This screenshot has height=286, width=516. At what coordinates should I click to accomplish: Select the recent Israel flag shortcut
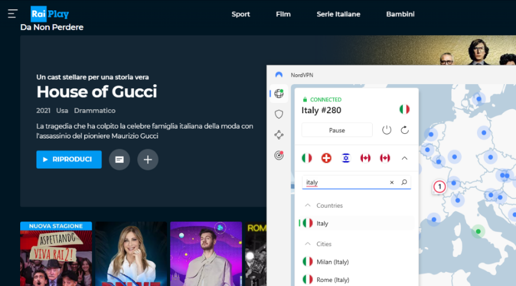(x=346, y=158)
